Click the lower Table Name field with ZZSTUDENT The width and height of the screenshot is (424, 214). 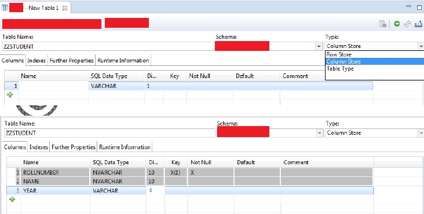tap(109, 133)
